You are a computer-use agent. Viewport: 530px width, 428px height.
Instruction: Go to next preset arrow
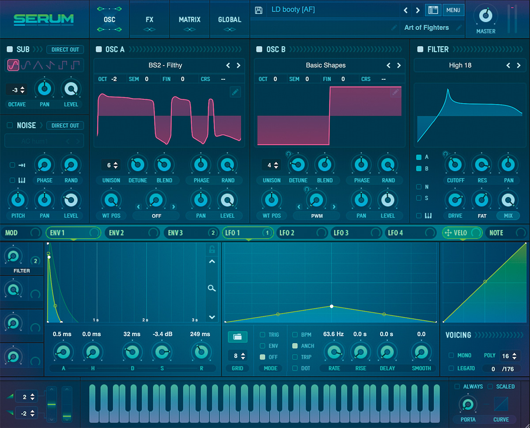click(418, 10)
